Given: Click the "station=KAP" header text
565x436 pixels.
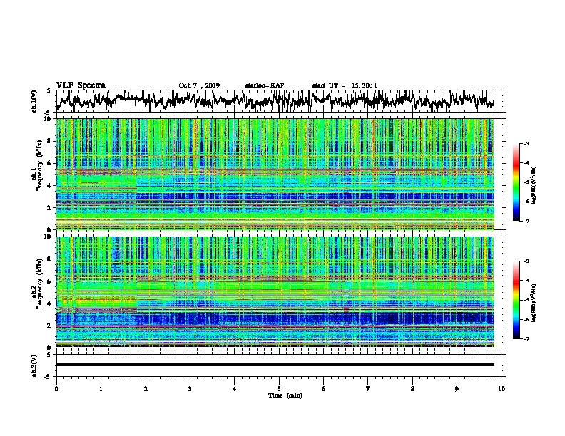Looking at the screenshot, I should coord(265,85).
